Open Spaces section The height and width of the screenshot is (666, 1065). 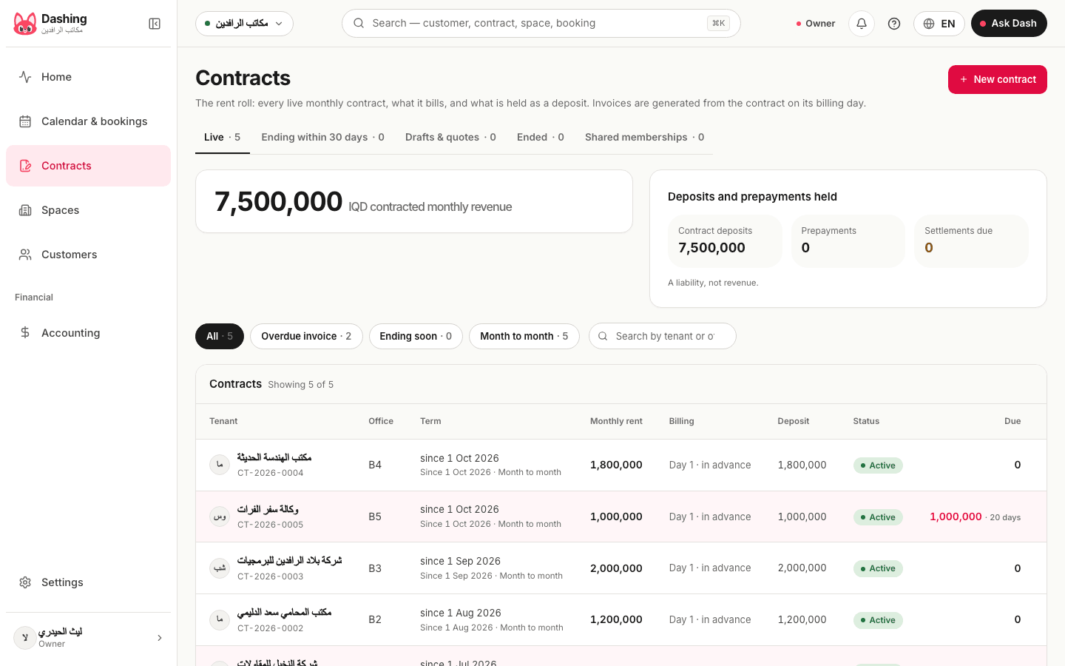tap(88, 210)
